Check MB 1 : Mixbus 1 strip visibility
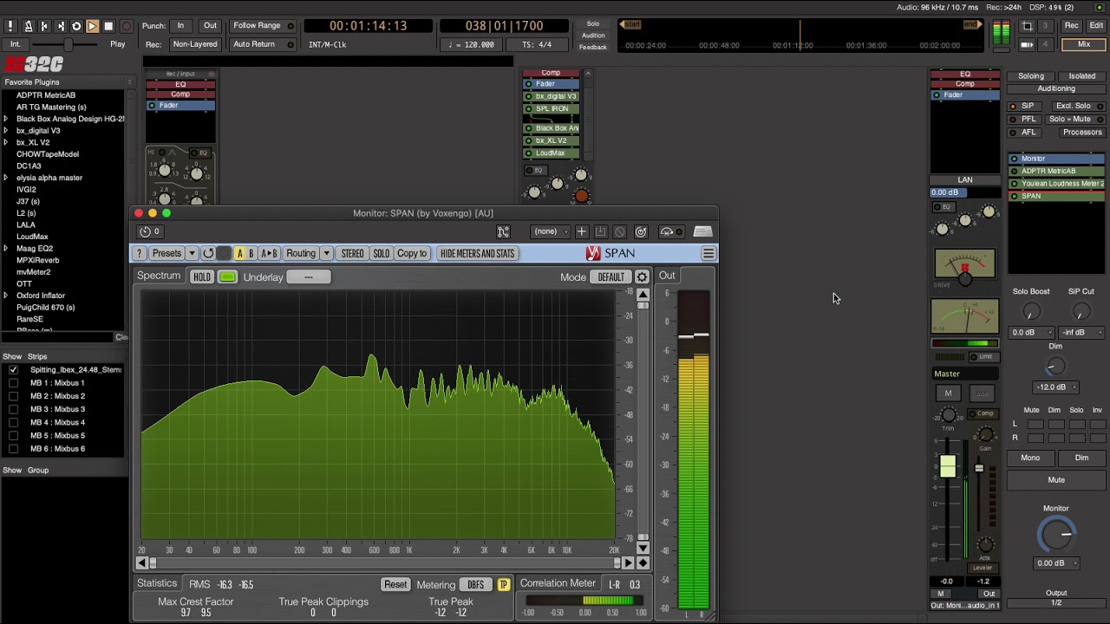The image size is (1110, 624). [x=13, y=383]
